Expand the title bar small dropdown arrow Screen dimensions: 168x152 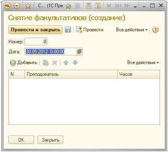click(x=135, y=7)
